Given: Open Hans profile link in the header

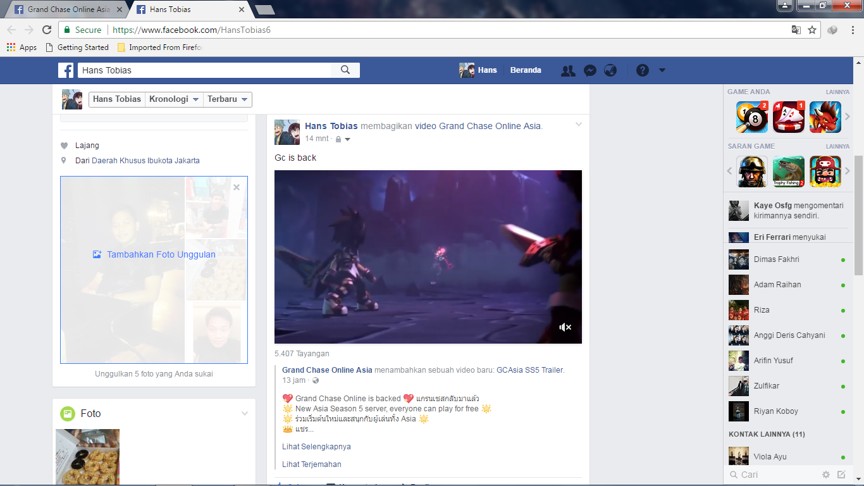Looking at the screenshot, I should [478, 70].
